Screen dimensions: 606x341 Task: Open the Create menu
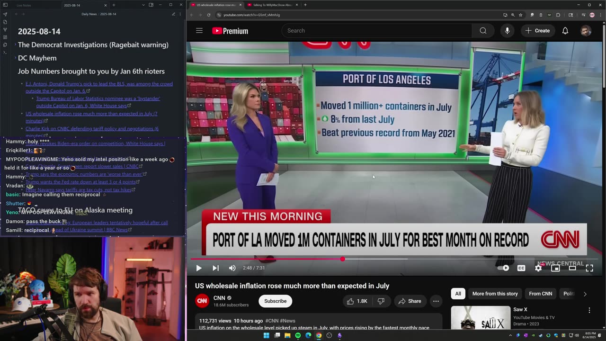pos(537,31)
